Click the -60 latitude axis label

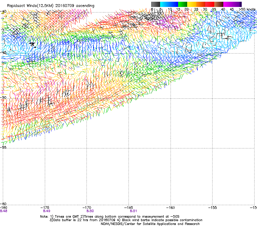pos(3,204)
